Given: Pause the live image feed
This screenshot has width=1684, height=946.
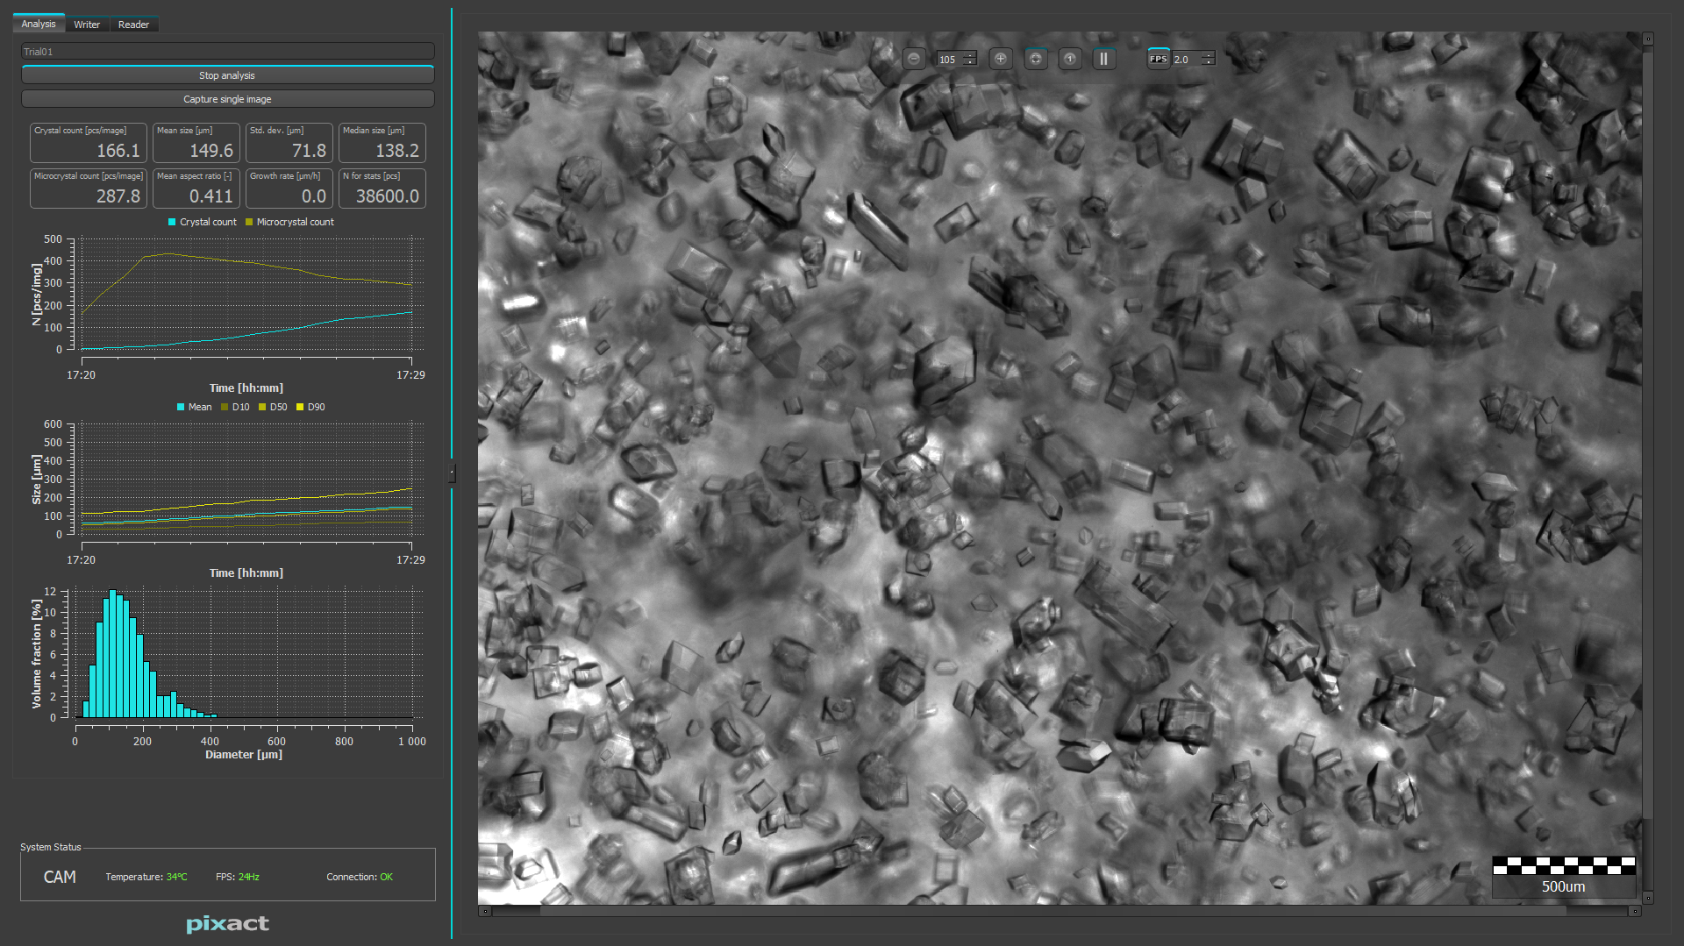Looking at the screenshot, I should pos(1103,59).
